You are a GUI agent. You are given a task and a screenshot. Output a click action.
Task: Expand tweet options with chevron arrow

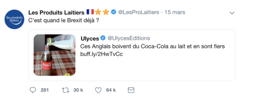coord(232,13)
